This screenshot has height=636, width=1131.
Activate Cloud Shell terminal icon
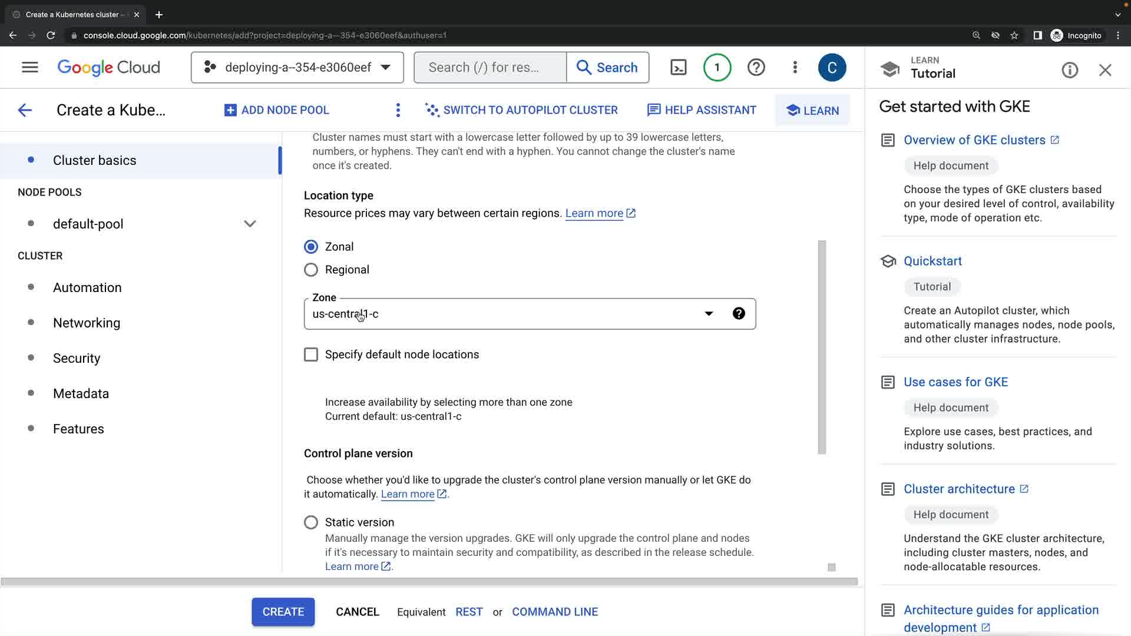(679, 67)
